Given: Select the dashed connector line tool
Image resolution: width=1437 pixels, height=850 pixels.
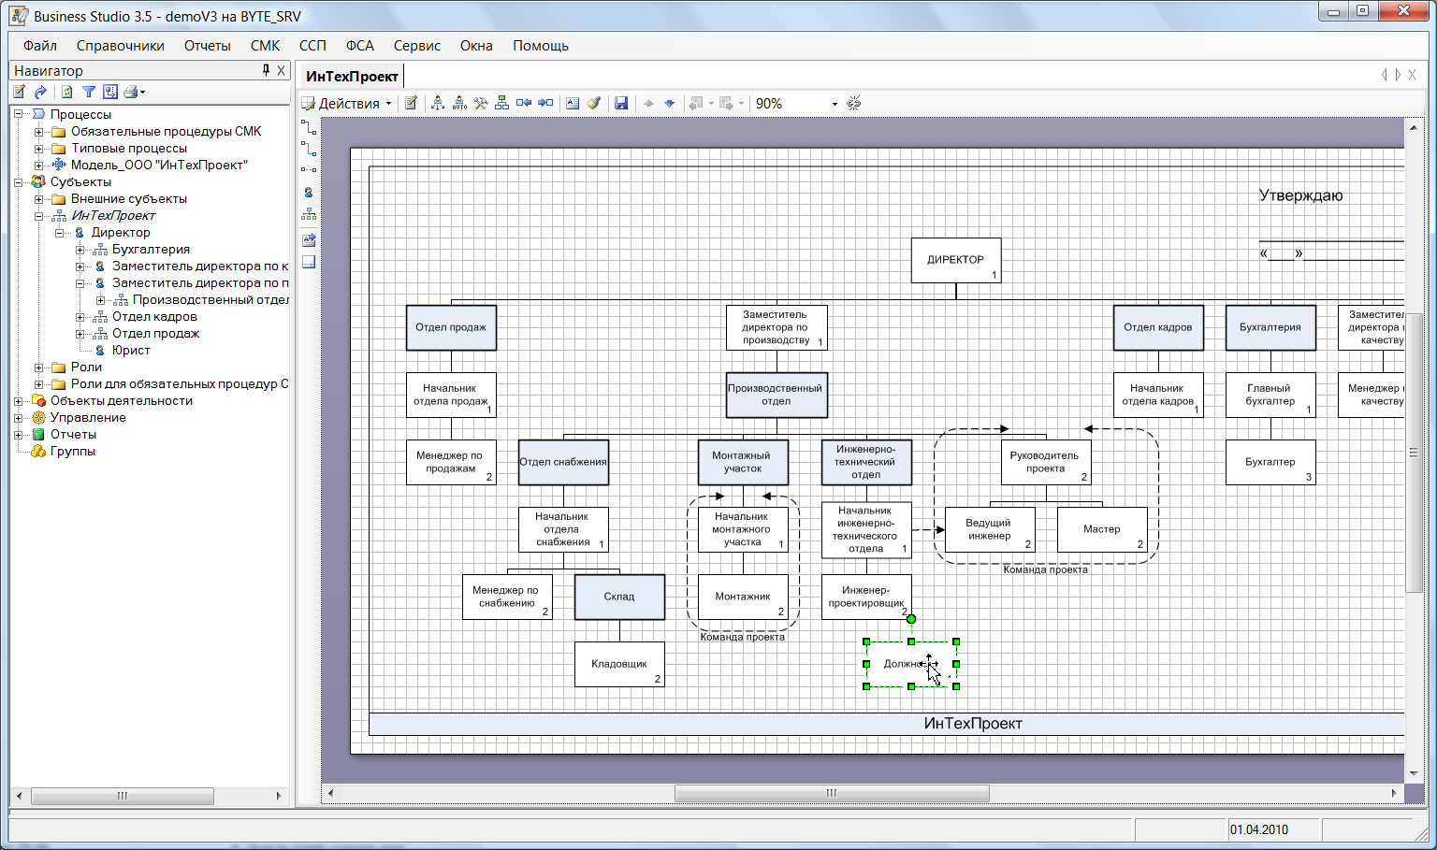Looking at the screenshot, I should [308, 169].
